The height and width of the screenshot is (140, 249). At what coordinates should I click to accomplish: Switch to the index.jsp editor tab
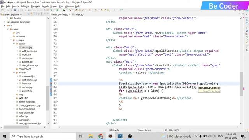[x=78, y=14]
